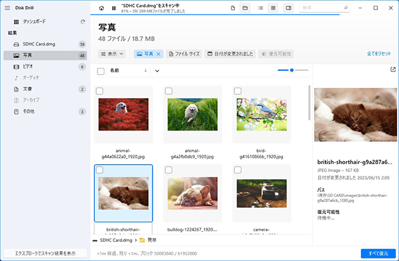Switch to the file view icon

tap(233, 8)
